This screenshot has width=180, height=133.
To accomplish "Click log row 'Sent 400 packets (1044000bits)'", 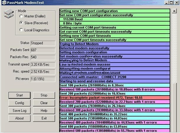I will [x=115, y=114].
